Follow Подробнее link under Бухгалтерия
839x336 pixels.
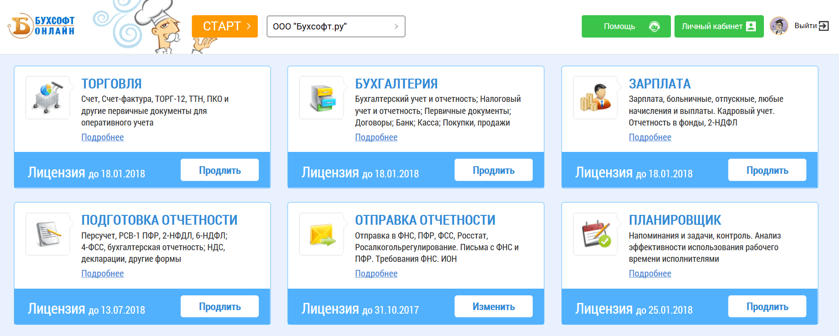[376, 137]
